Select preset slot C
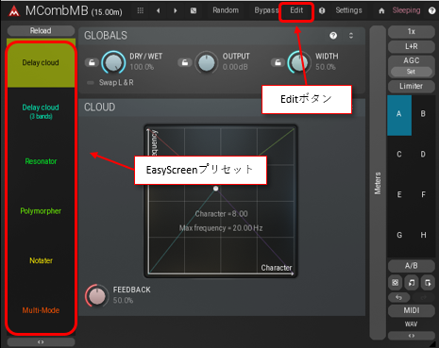The image size is (439, 348). [x=399, y=155]
